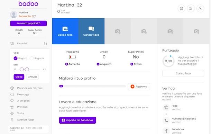Click the Aumenta popolarità button
Screen dimensions: 211x134
point(28,24)
